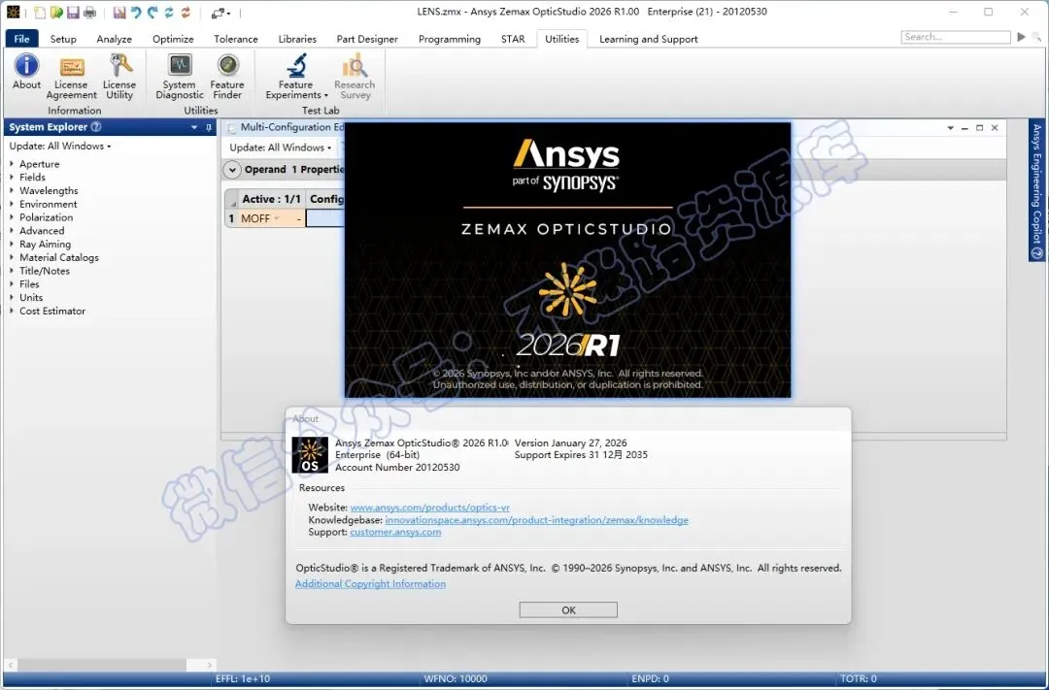
Task: Open the Feature Finder
Action: tap(227, 77)
